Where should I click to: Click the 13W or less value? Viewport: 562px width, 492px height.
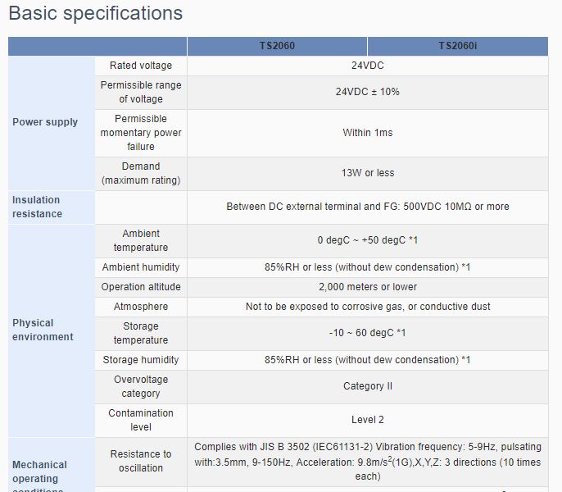tap(368, 173)
